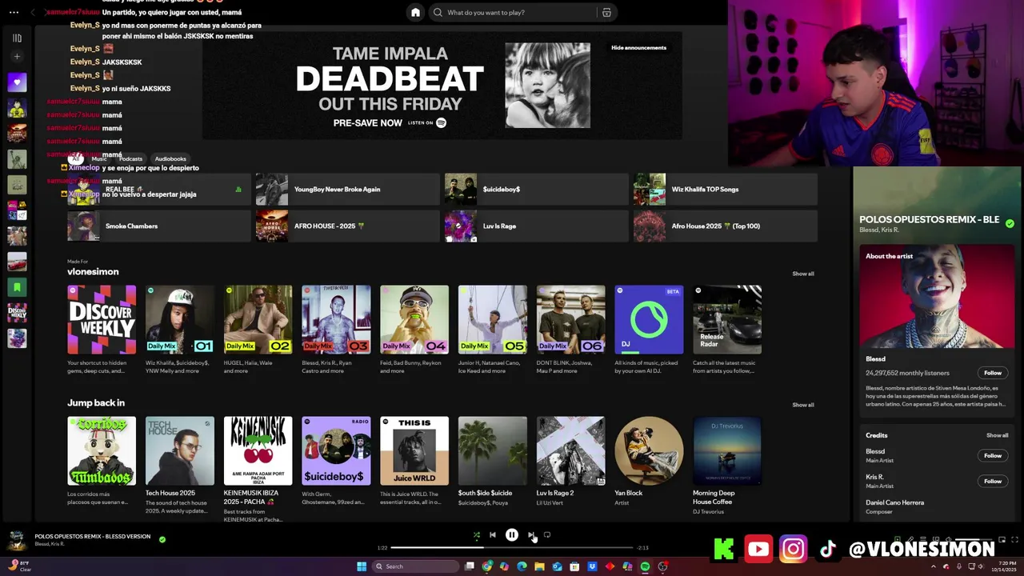Open This Is Juice WRLD cover

[414, 450]
